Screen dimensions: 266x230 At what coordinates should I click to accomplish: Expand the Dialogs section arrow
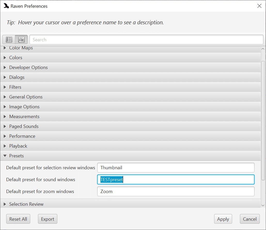click(x=5, y=78)
